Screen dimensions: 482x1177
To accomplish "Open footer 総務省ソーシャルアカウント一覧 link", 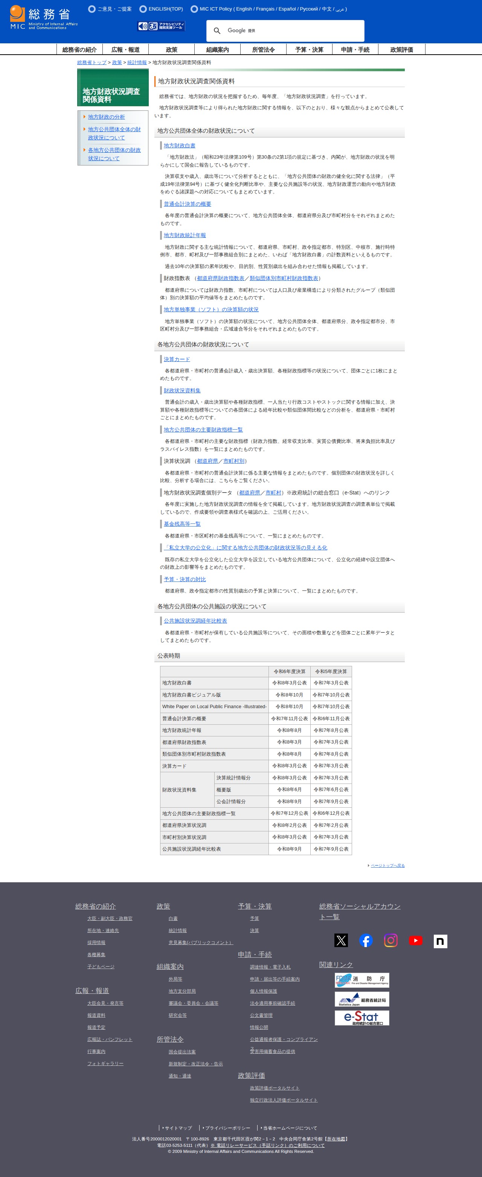I will 360,911.
